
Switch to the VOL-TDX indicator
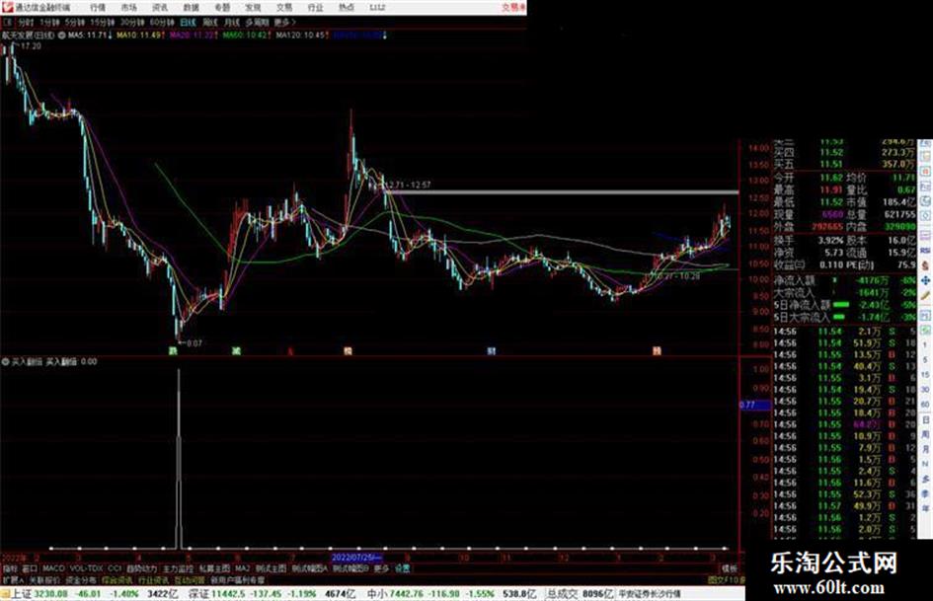click(x=86, y=568)
